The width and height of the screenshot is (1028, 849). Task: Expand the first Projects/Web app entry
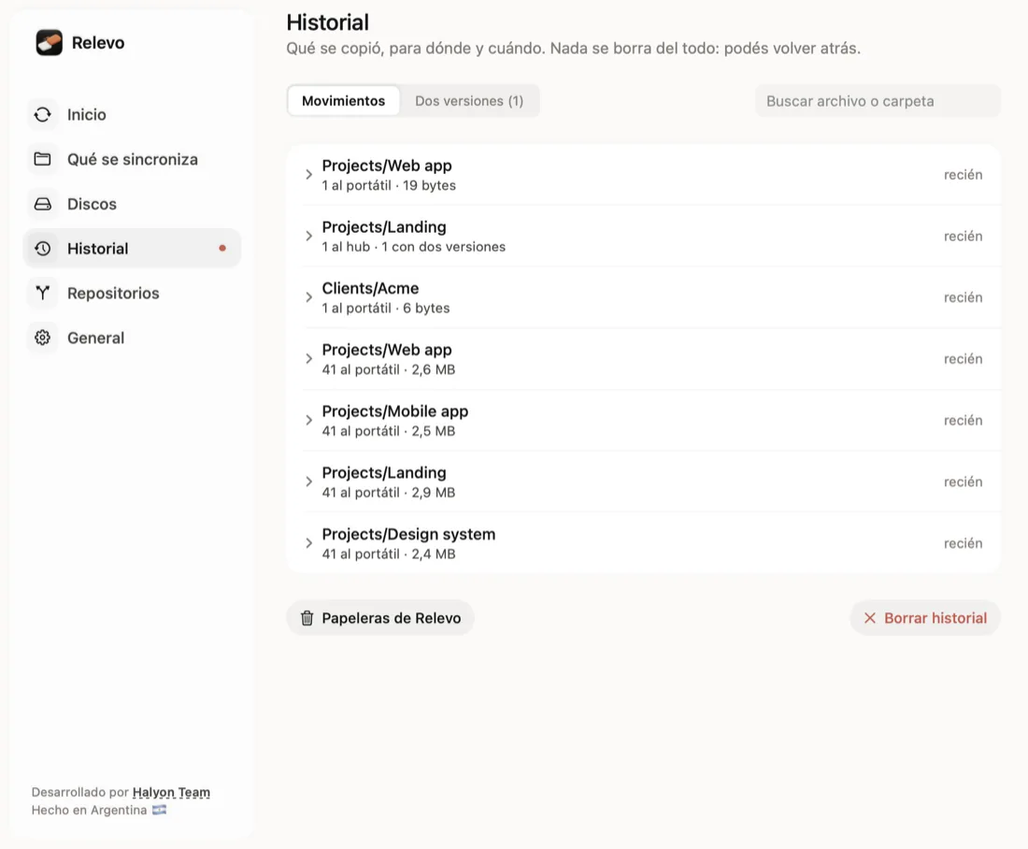pyautogui.click(x=644, y=175)
